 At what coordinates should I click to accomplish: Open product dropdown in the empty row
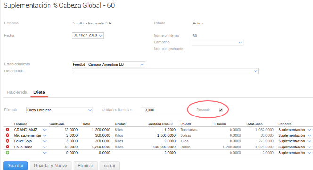click(x=45, y=153)
